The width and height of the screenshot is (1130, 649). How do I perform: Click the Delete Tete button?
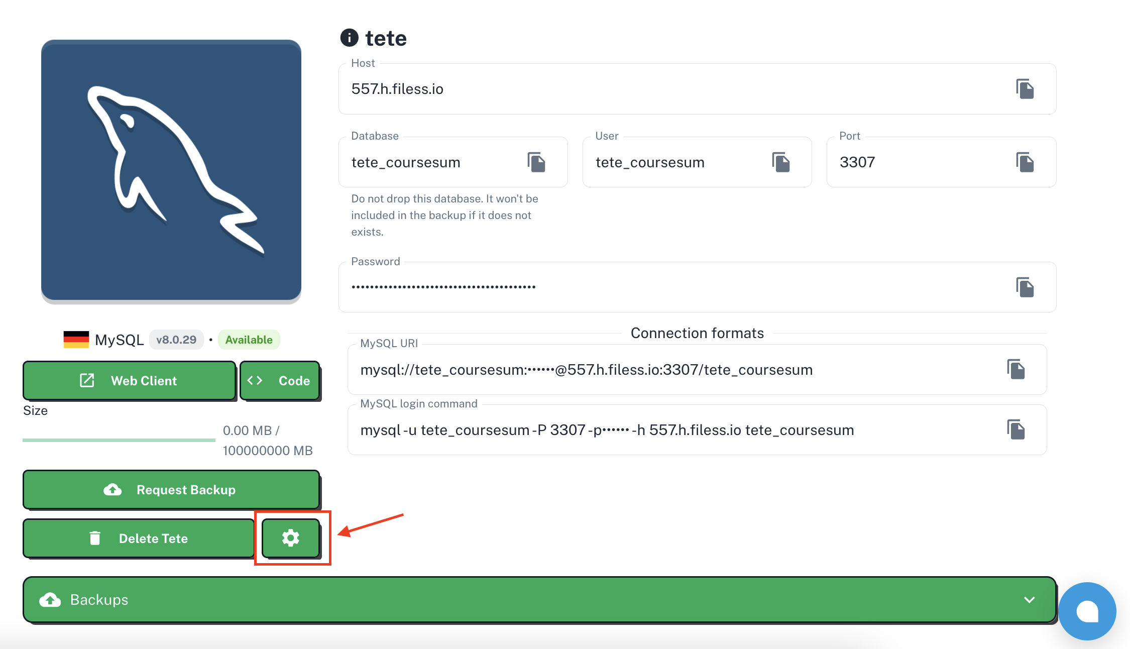point(139,538)
